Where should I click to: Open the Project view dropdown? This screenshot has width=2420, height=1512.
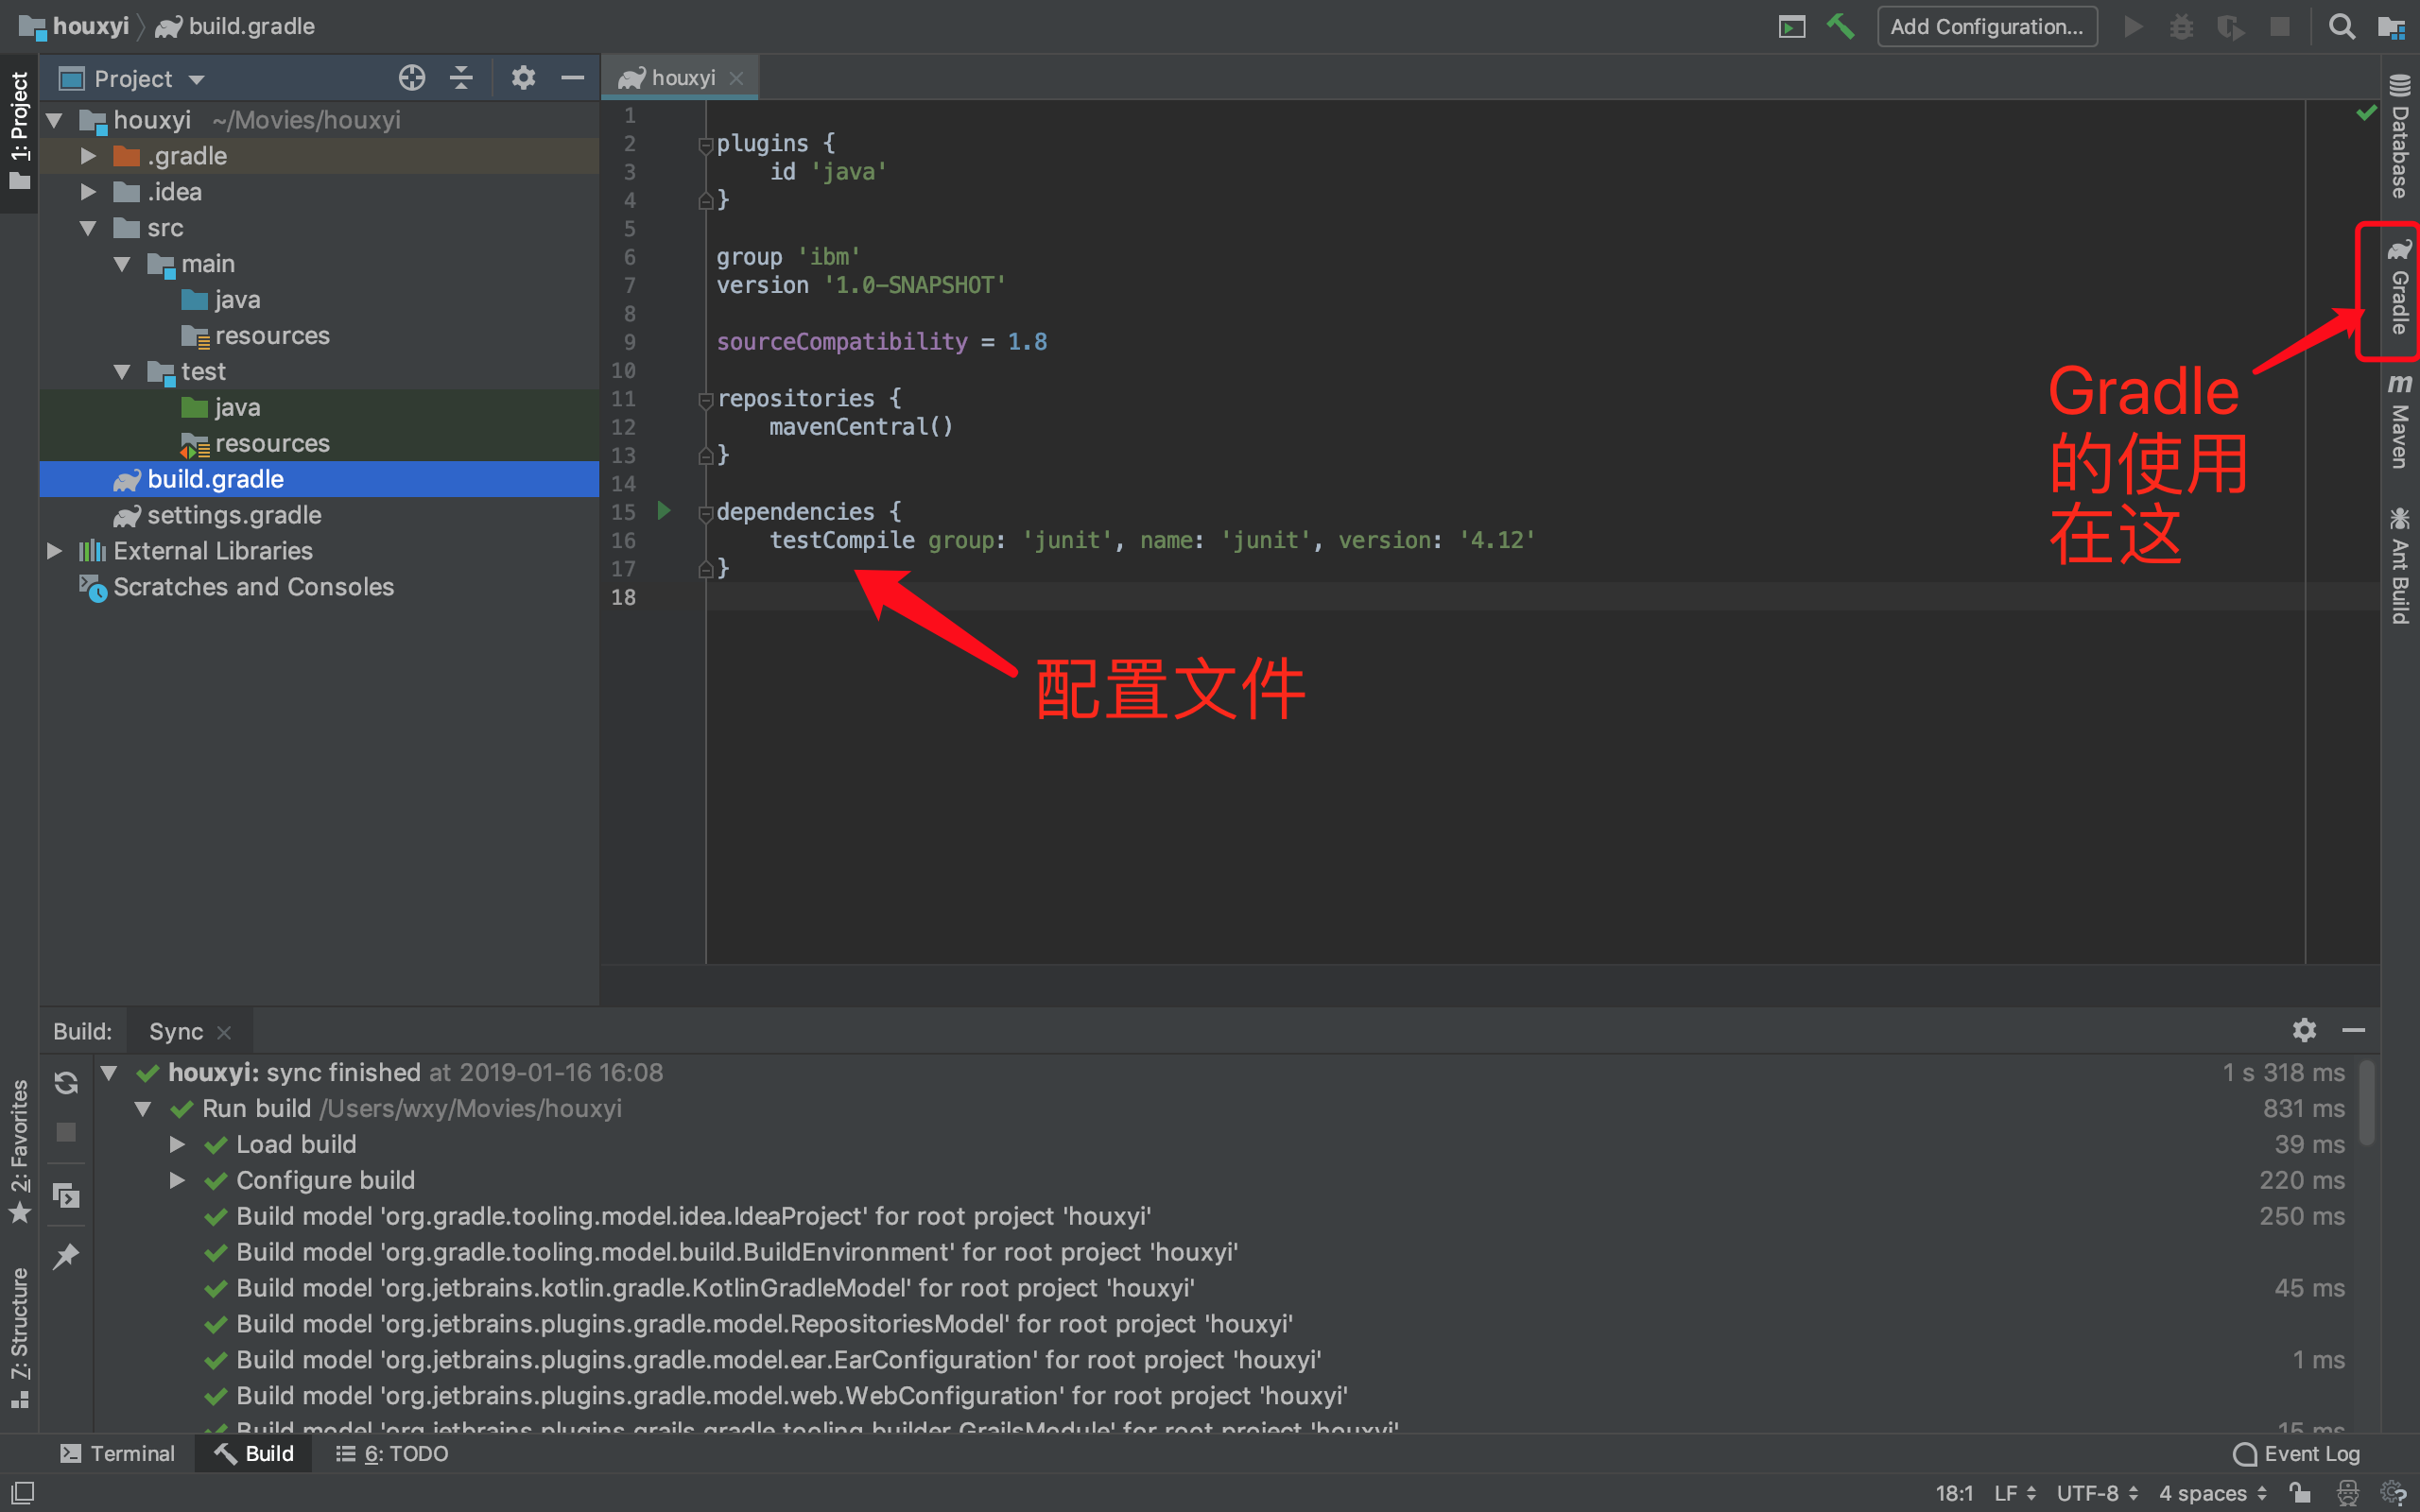click(x=197, y=79)
